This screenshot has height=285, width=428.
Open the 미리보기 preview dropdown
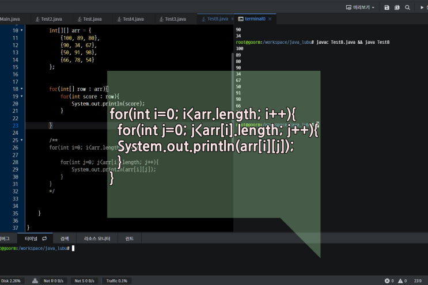(360, 7)
